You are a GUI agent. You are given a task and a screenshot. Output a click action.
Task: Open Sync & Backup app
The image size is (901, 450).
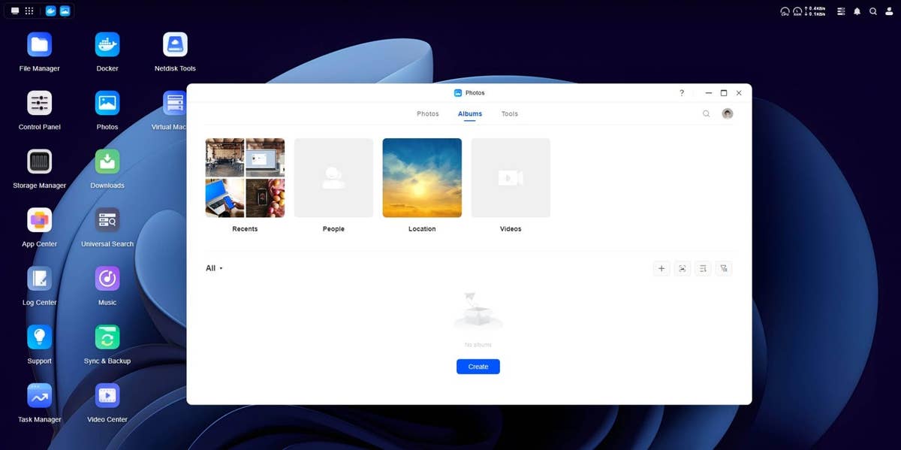click(107, 337)
